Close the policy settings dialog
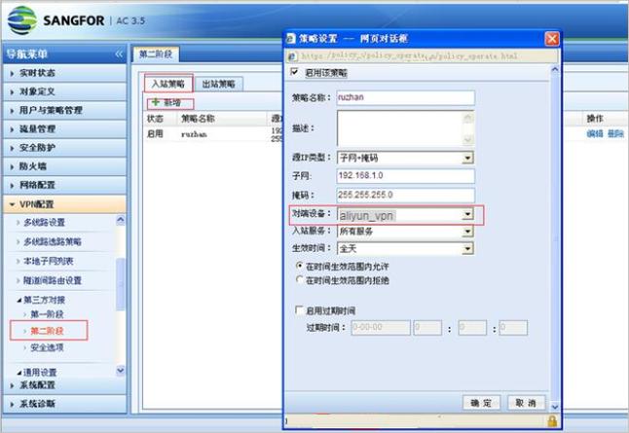Viewport: 629px width, 433px height. [x=552, y=39]
